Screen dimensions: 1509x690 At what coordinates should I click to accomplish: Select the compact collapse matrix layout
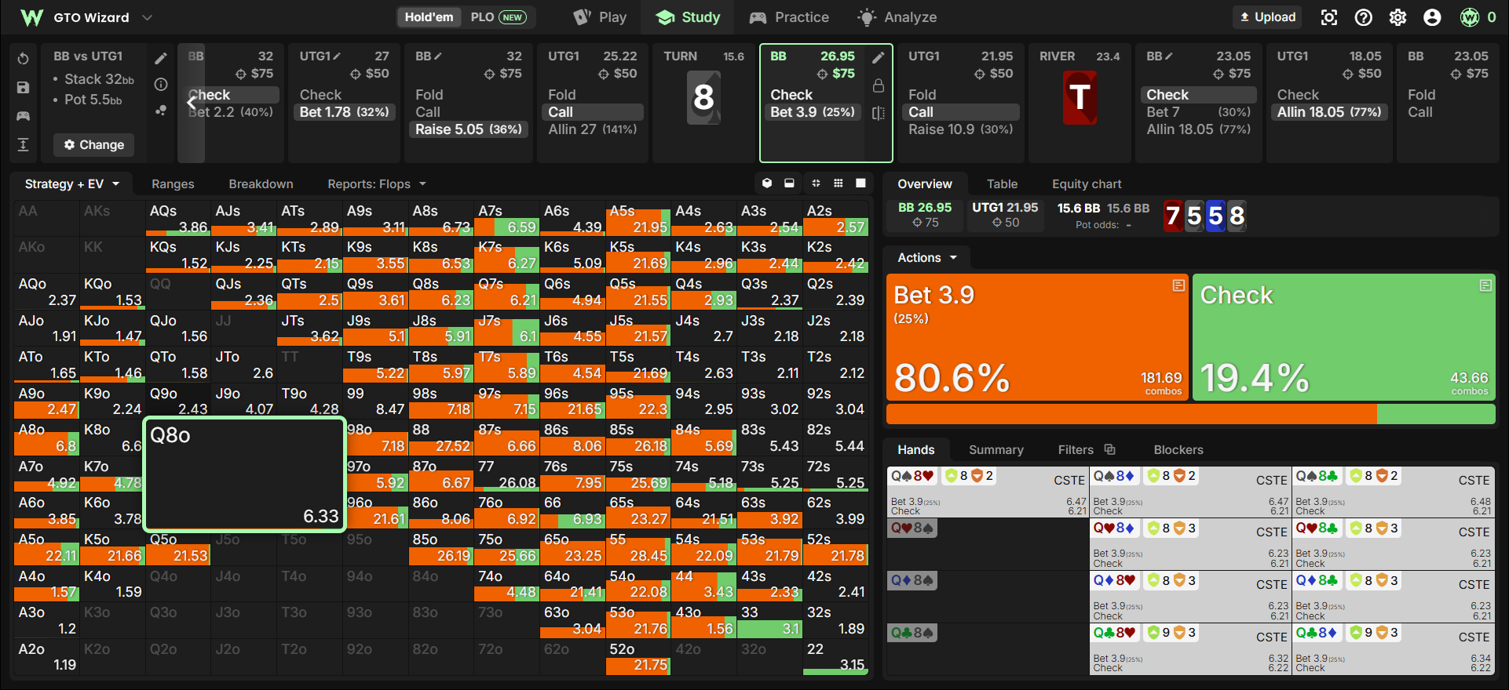coord(817,183)
